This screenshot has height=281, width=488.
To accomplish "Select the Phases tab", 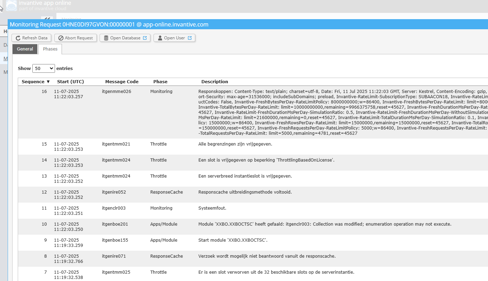I will click(x=50, y=49).
